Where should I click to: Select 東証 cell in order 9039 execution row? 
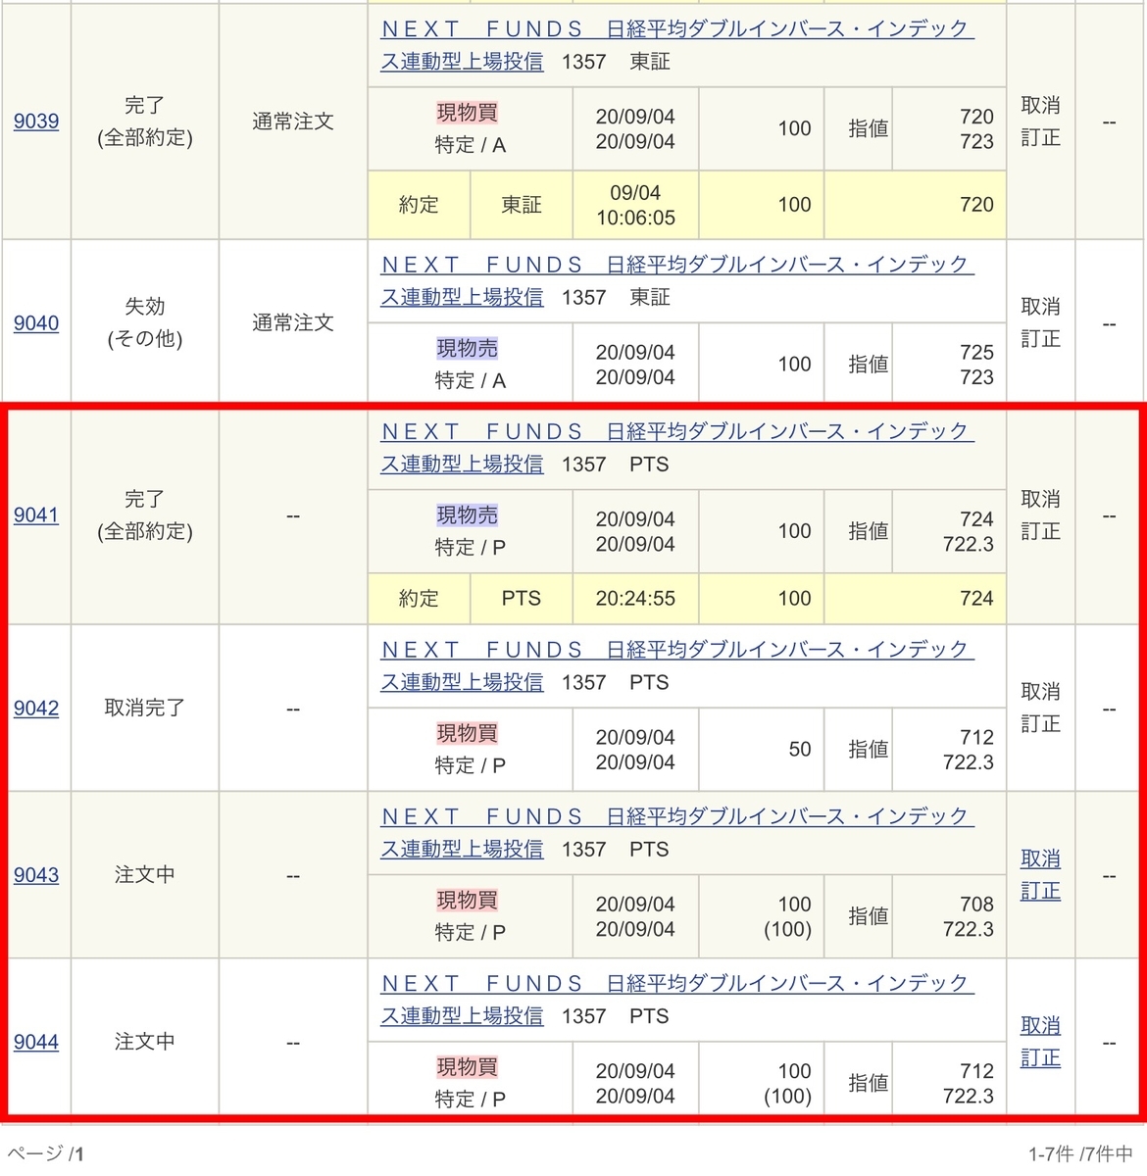click(x=522, y=205)
